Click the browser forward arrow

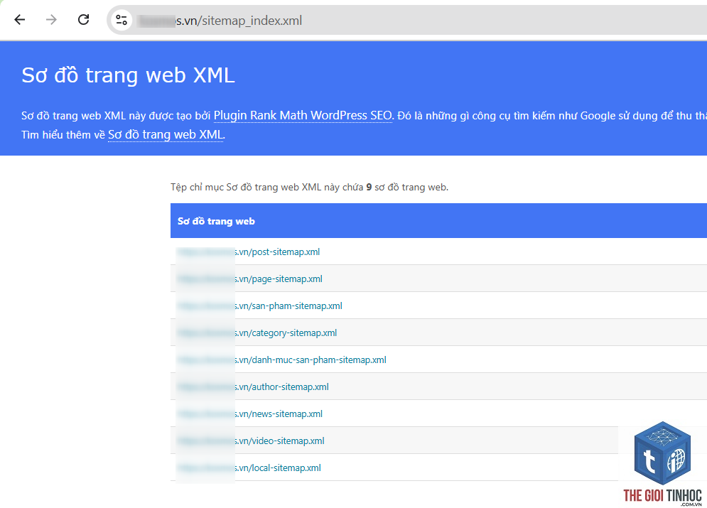coord(51,20)
